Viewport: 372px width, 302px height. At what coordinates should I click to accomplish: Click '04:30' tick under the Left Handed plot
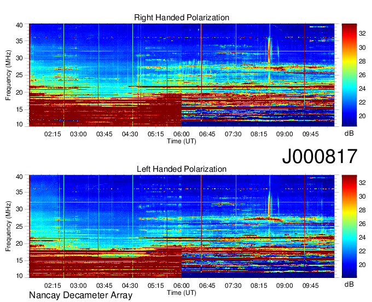click(130, 286)
